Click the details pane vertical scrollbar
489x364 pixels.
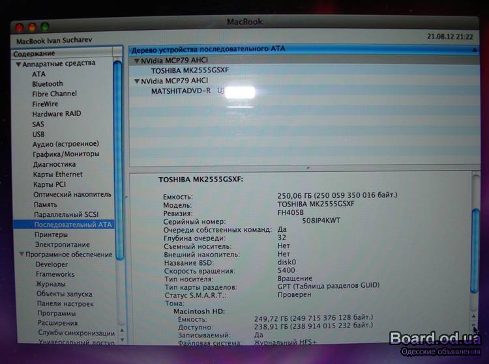[x=475, y=241]
